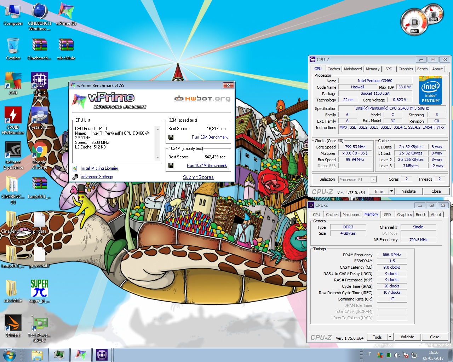Open Tools dropdown arrow in upper CPU-Z

click(391, 191)
